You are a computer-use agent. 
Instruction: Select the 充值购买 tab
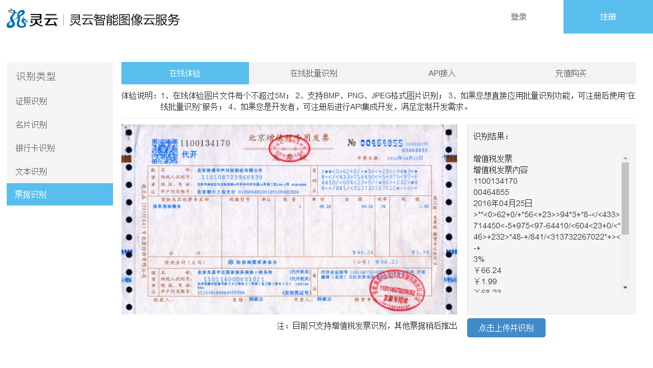571,73
